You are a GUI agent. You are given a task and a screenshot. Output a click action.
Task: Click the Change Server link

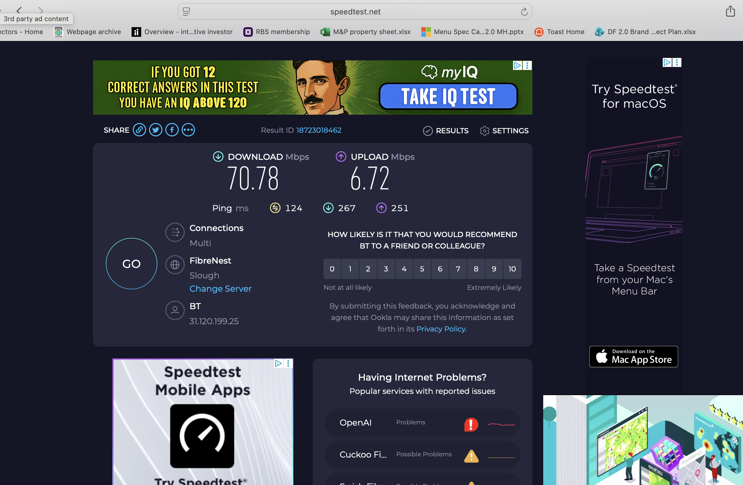tap(220, 289)
